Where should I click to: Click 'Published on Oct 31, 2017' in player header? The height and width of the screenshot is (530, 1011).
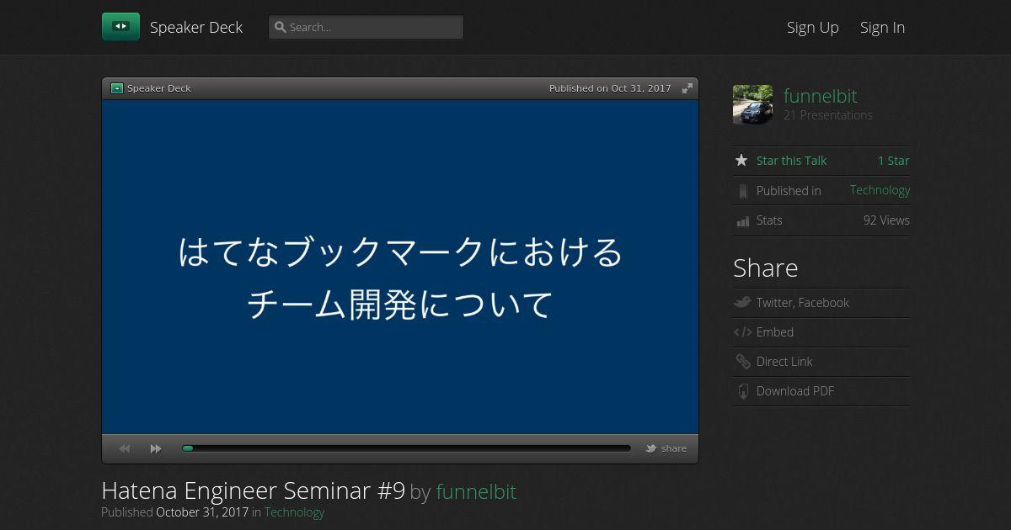[x=610, y=88]
